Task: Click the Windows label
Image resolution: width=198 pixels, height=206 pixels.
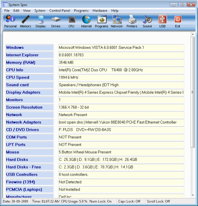Action: coord(30,47)
